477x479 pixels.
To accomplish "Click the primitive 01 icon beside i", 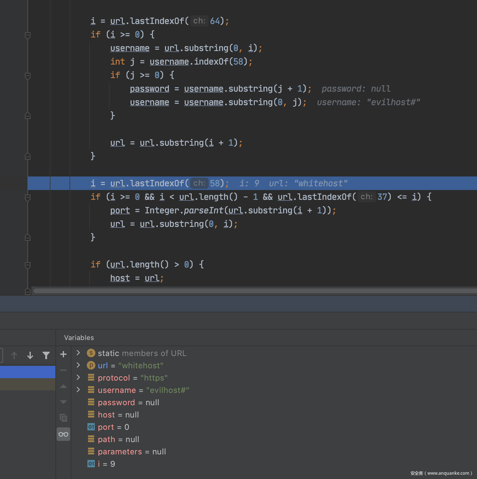I will (x=91, y=464).
